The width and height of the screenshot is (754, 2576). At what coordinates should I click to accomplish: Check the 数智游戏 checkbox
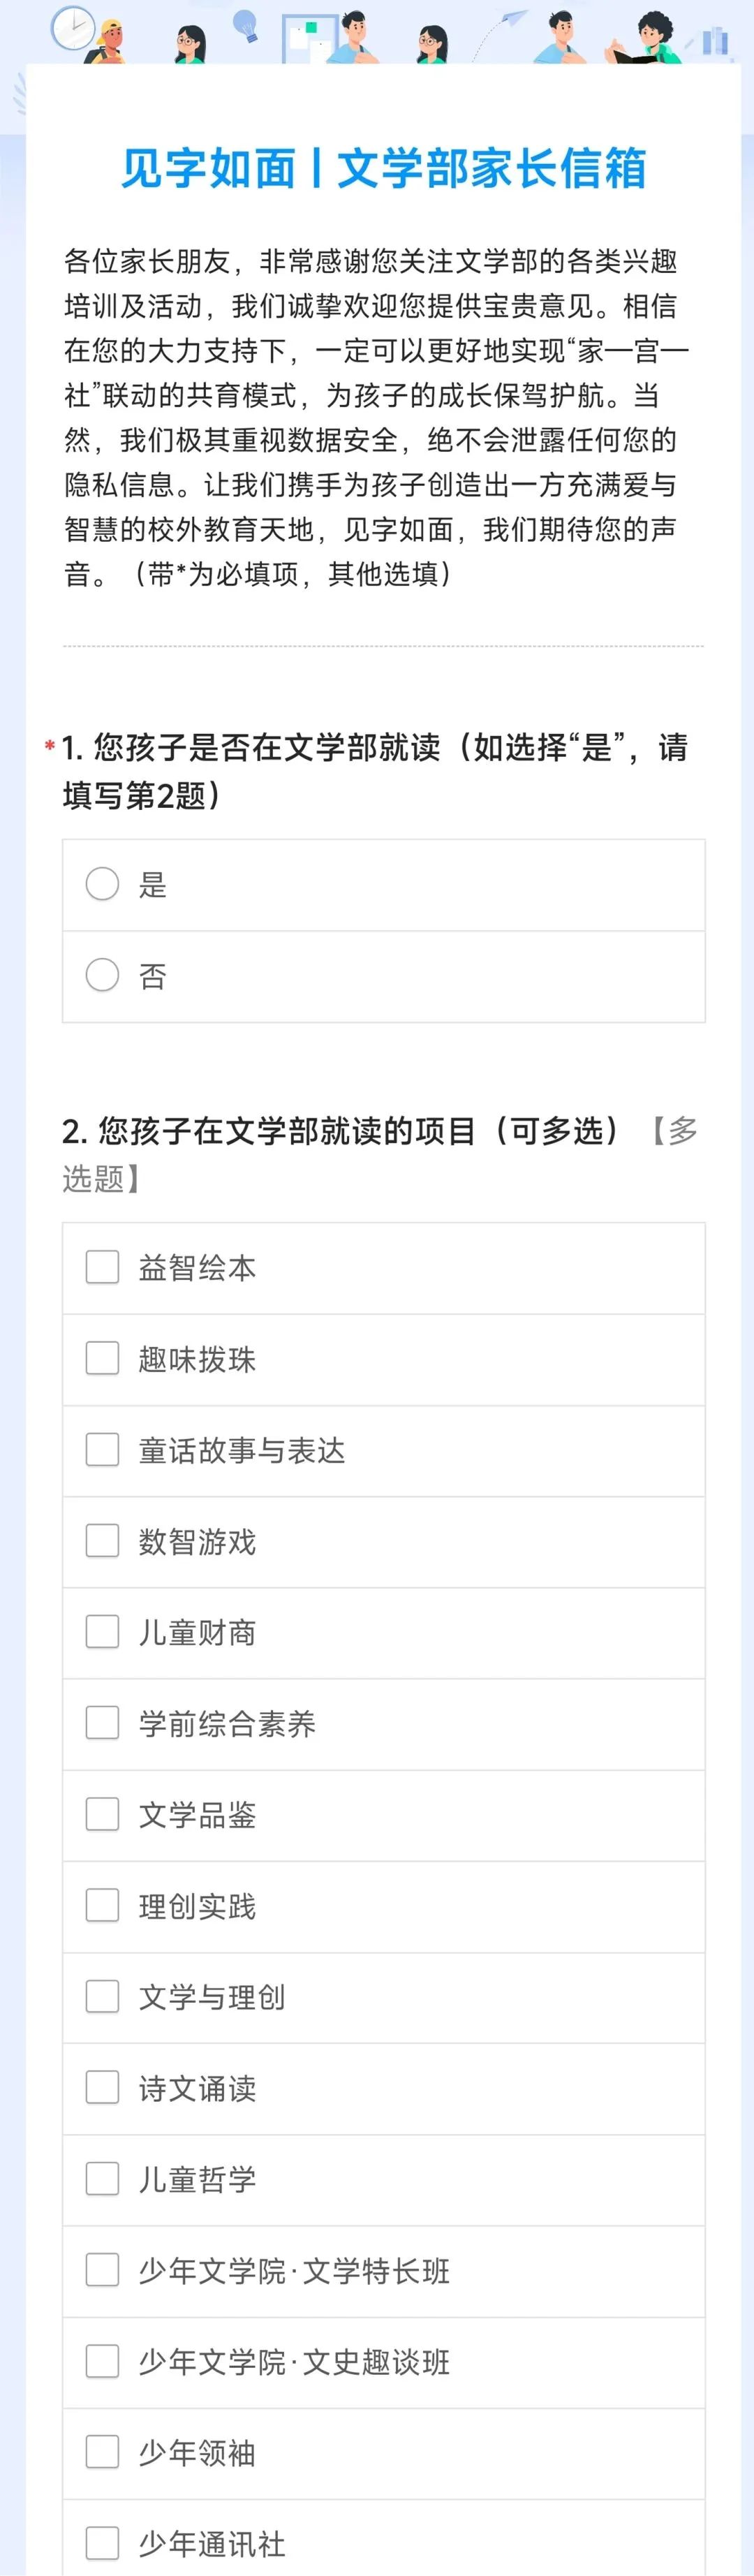(102, 1540)
